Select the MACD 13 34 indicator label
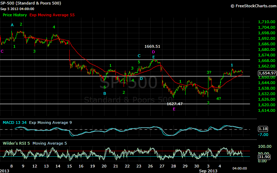The image size is (277, 173). point(15,122)
